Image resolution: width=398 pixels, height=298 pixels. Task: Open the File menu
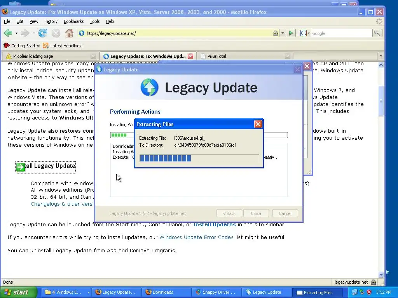tap(7, 22)
